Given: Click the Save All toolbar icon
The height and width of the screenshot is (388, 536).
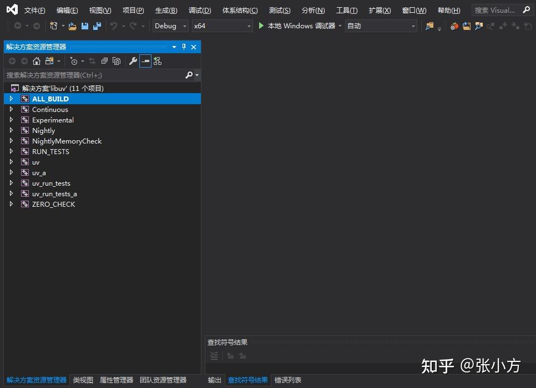Looking at the screenshot, I should 97,25.
